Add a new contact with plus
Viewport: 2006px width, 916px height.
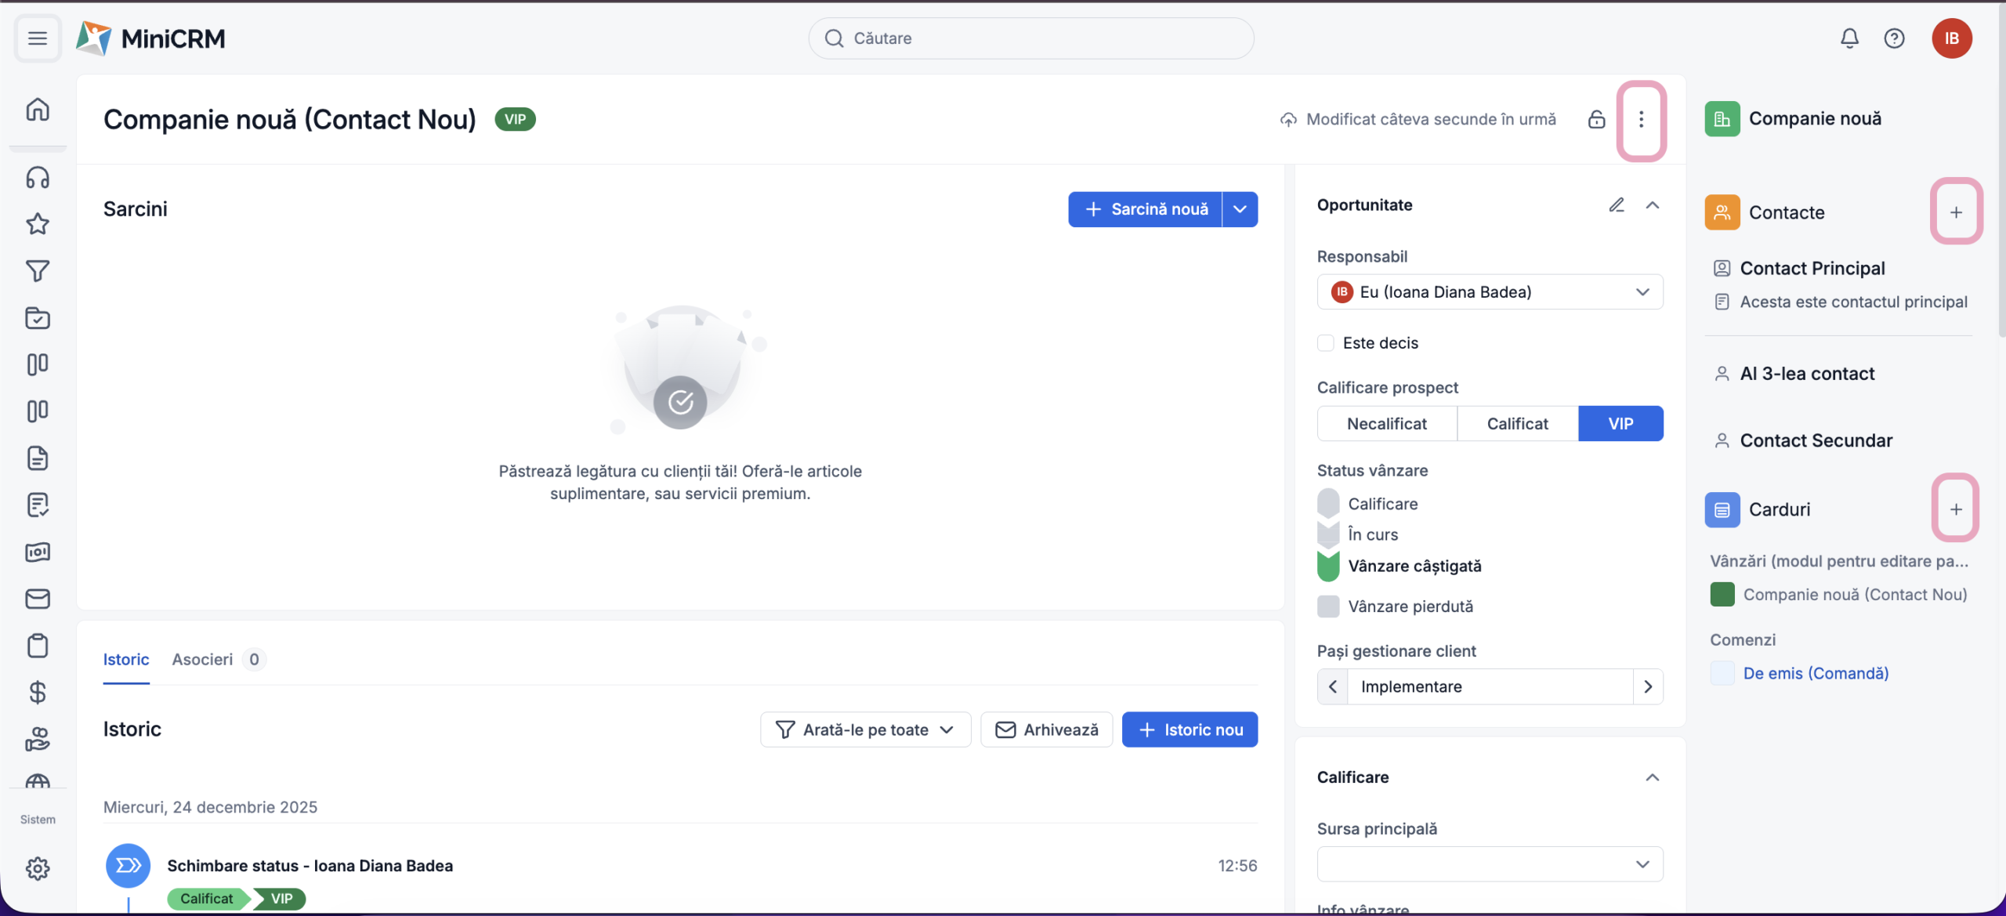click(x=1956, y=212)
